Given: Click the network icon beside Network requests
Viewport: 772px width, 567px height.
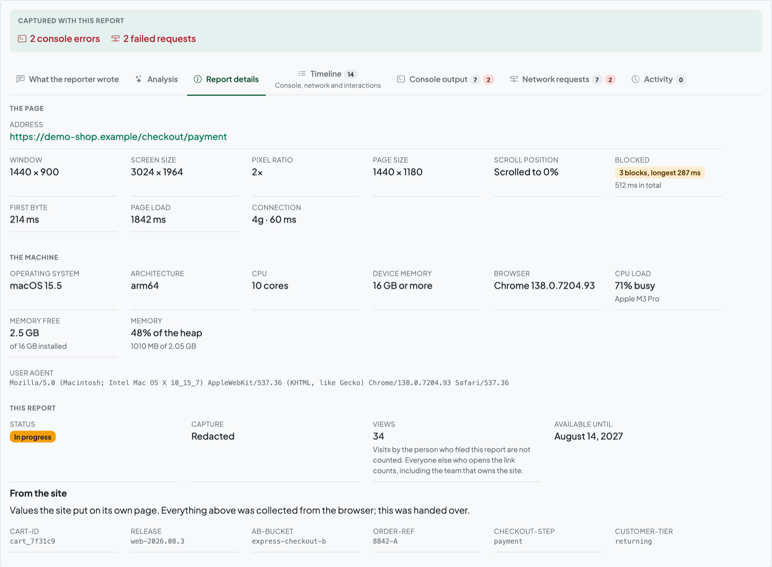Looking at the screenshot, I should [514, 79].
